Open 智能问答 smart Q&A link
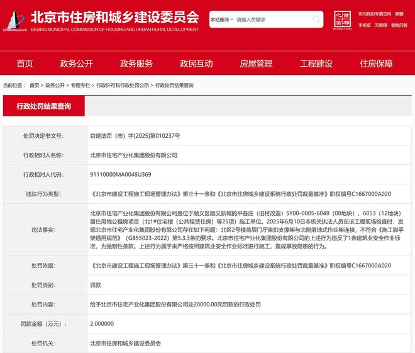Image resolution: width=415 pixels, height=353 pixels. pos(399,25)
